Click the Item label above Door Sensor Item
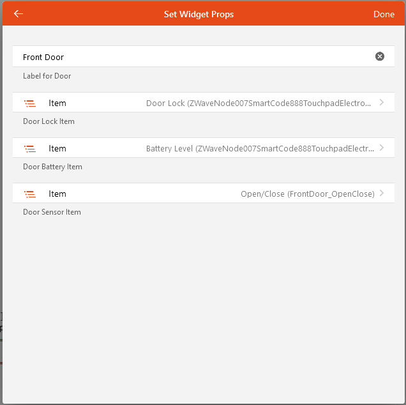 click(x=57, y=194)
